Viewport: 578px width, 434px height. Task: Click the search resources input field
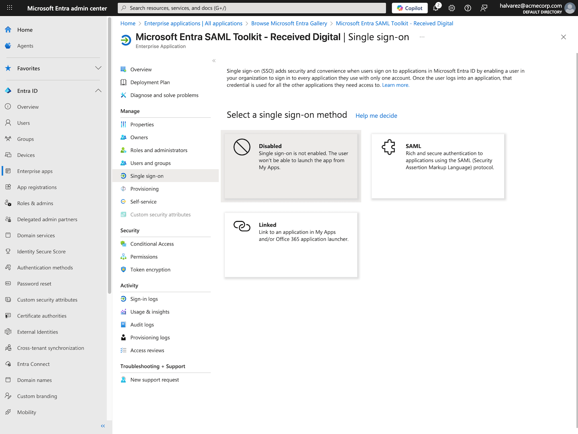click(252, 8)
